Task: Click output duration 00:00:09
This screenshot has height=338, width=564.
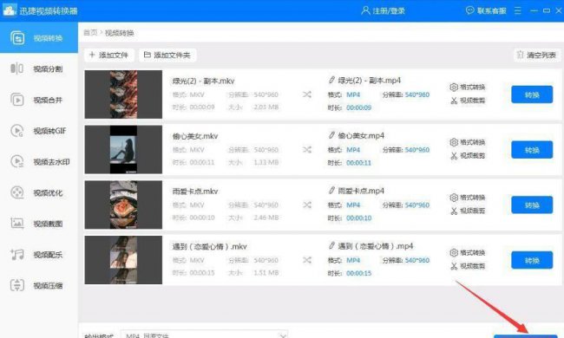Action: tap(358, 107)
